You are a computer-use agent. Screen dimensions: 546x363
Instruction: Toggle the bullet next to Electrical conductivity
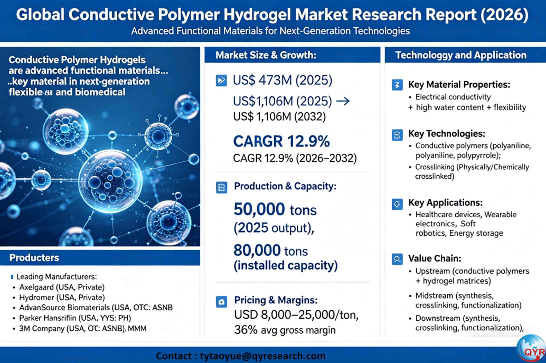click(410, 97)
